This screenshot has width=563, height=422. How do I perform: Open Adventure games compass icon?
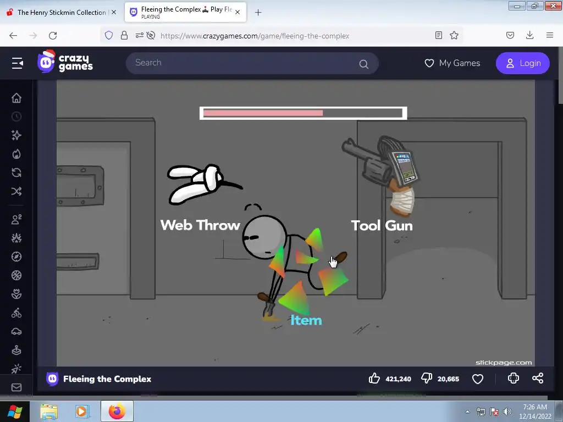pyautogui.click(x=16, y=257)
